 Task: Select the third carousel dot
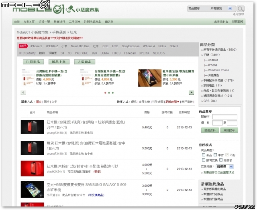(113, 93)
